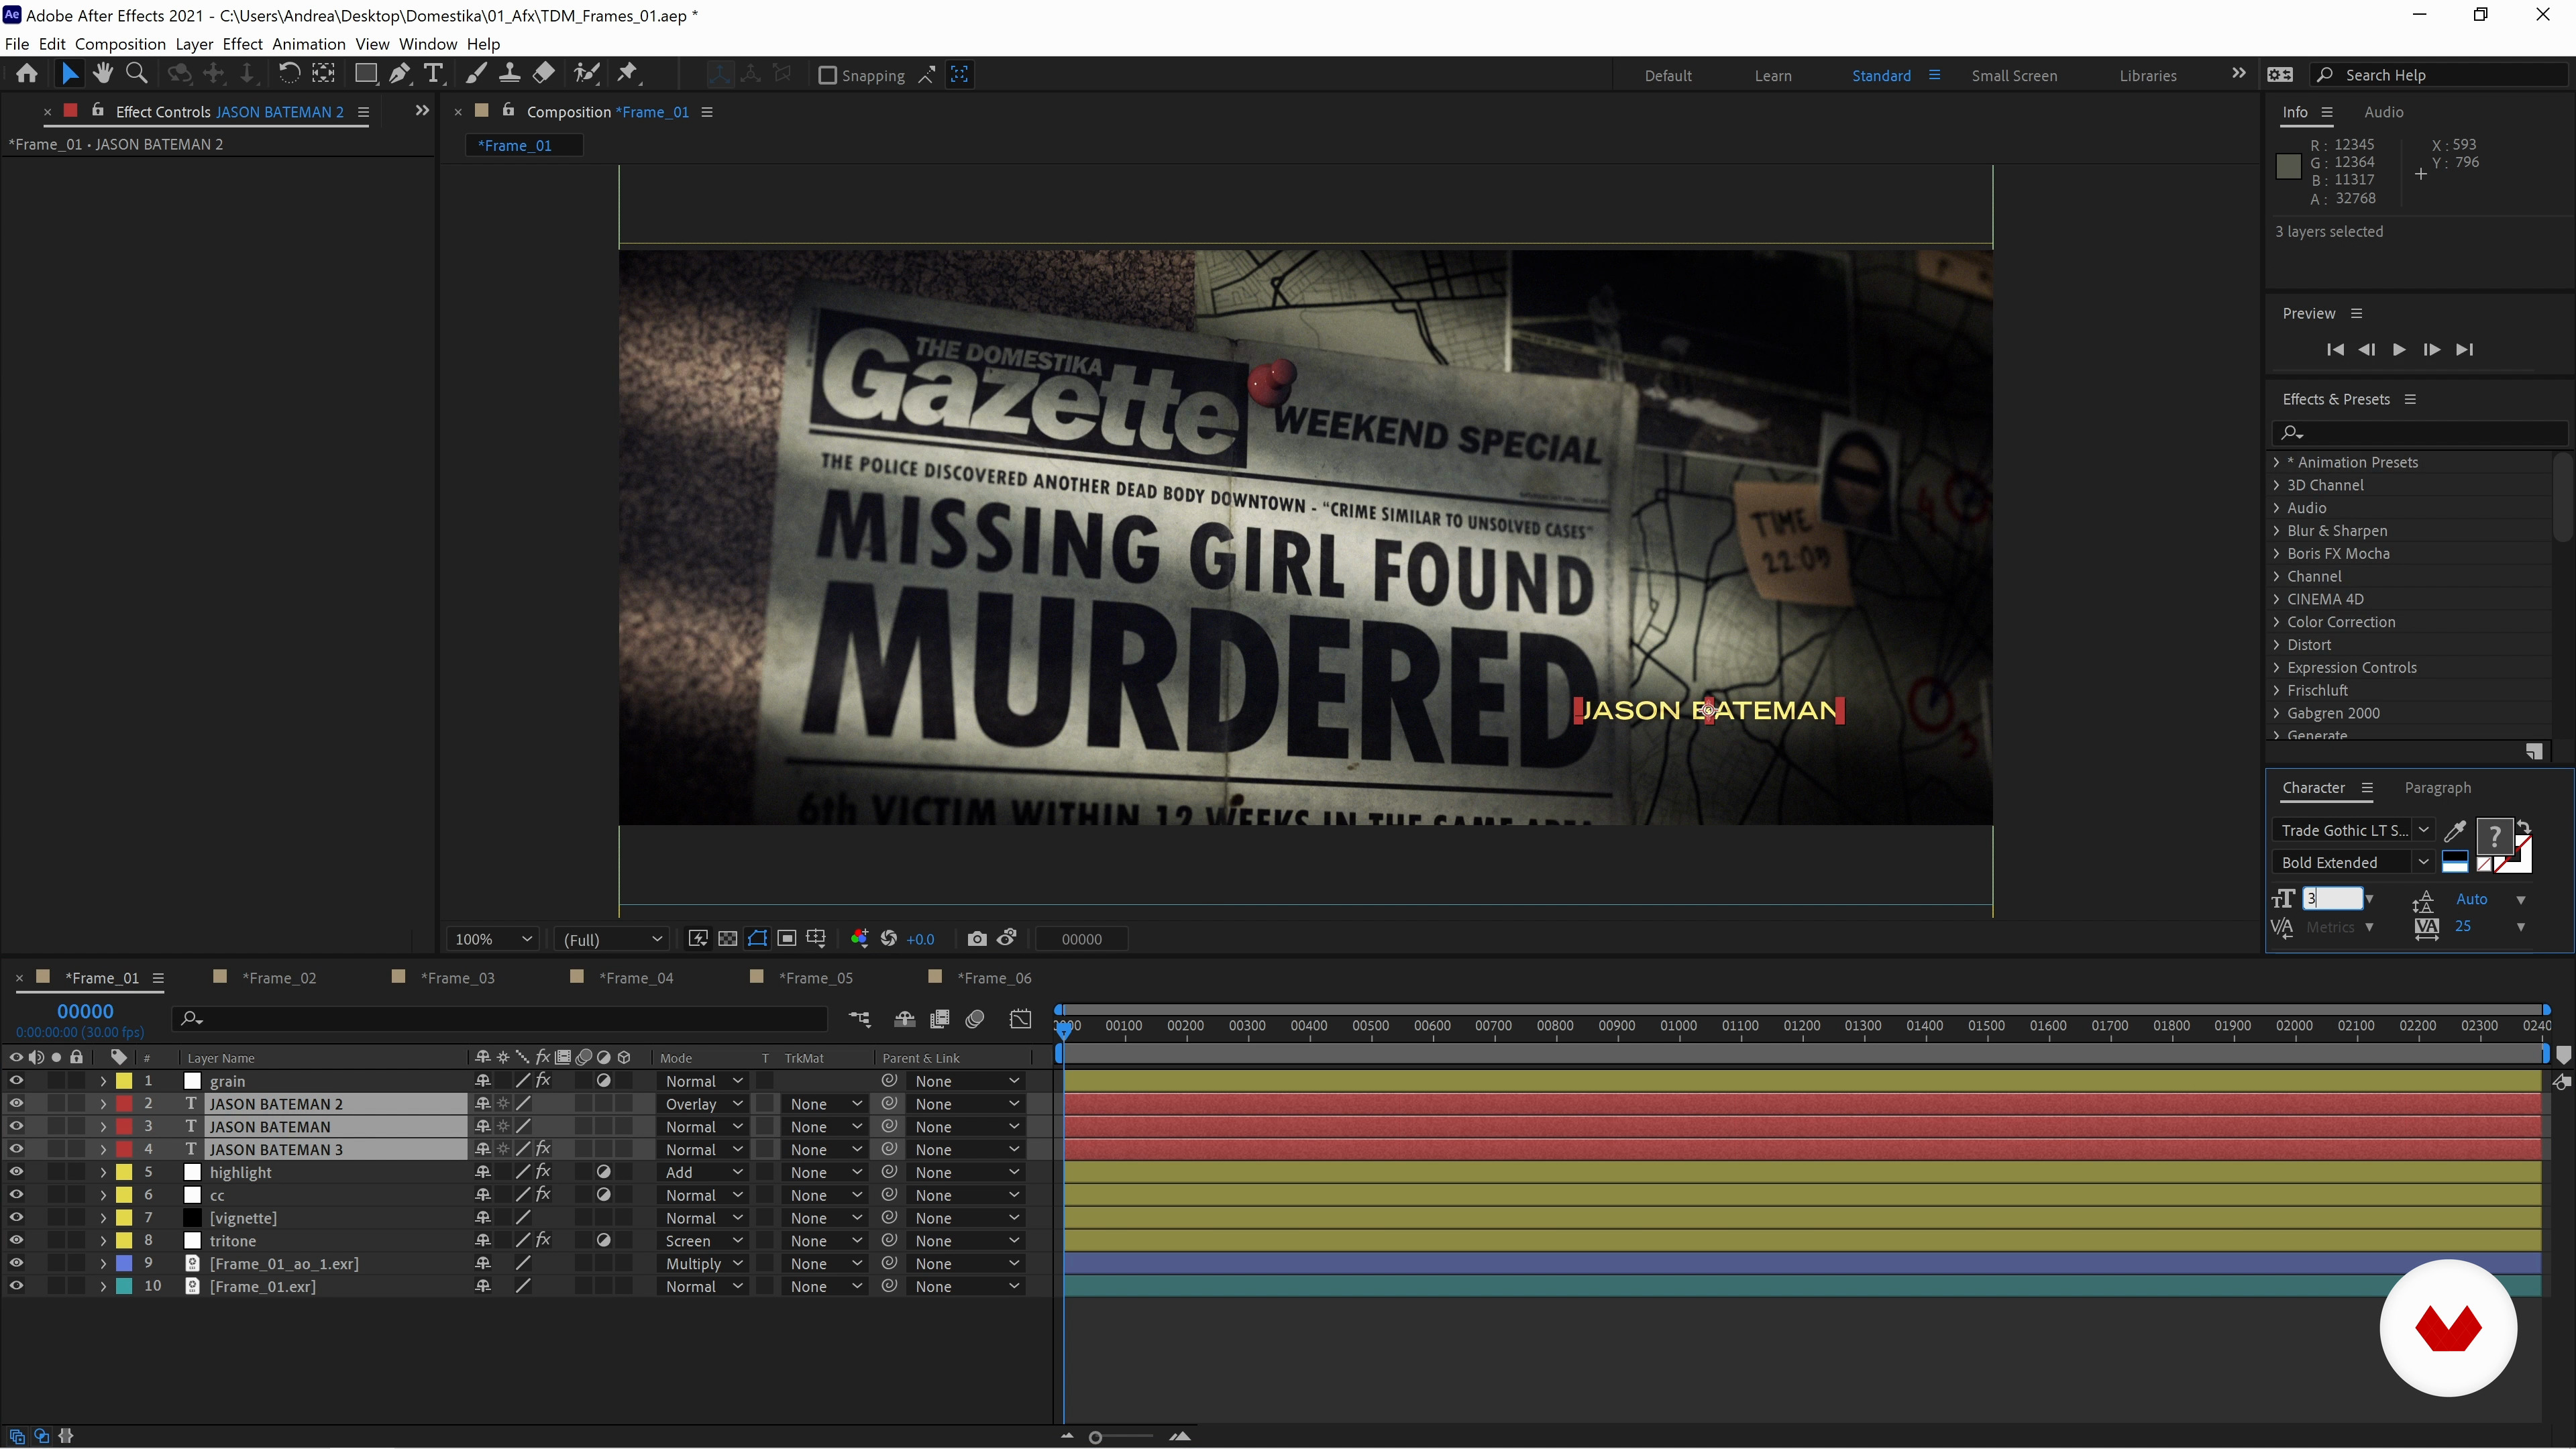
Task: Select the Hand tool
Action: (x=102, y=74)
